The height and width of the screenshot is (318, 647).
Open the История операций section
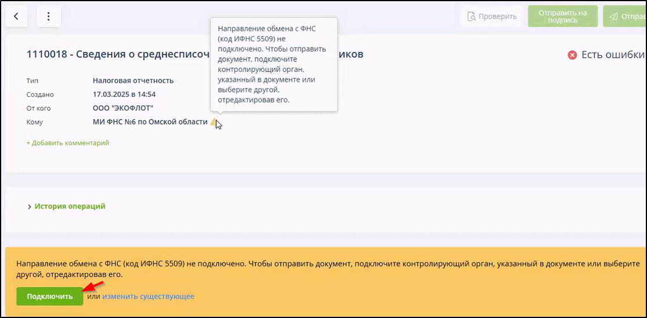click(70, 206)
